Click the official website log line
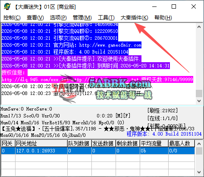 coord(72,45)
